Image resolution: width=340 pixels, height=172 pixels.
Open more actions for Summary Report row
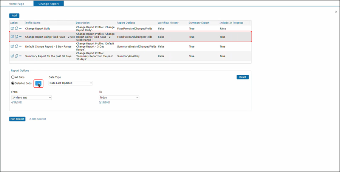(21, 56)
